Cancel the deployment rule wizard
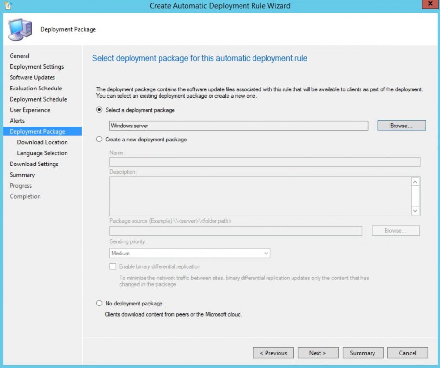This screenshot has width=440, height=368. point(407,353)
